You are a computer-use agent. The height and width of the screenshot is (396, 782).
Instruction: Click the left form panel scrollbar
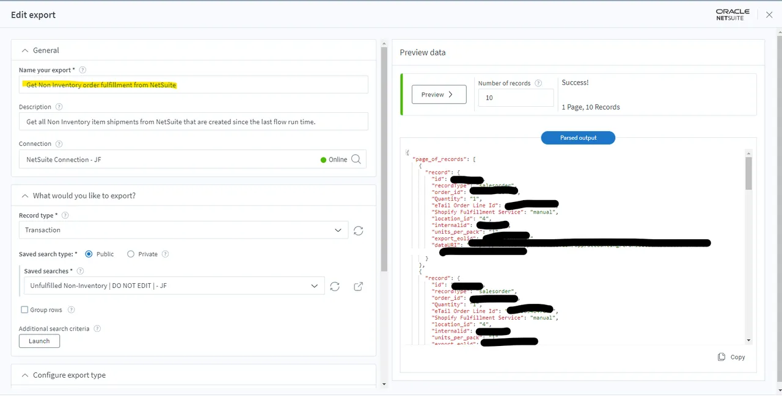tap(384, 159)
